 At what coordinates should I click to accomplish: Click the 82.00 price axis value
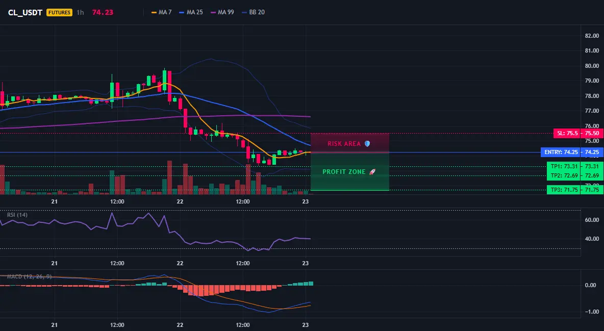pos(592,36)
